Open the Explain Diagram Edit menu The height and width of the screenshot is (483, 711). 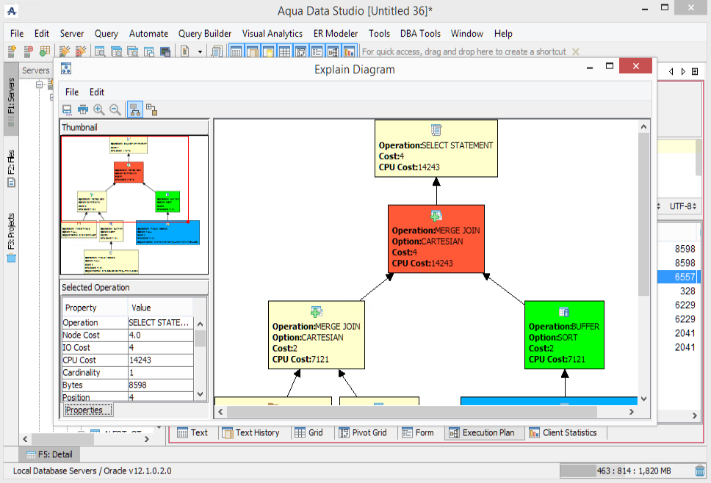(x=96, y=92)
